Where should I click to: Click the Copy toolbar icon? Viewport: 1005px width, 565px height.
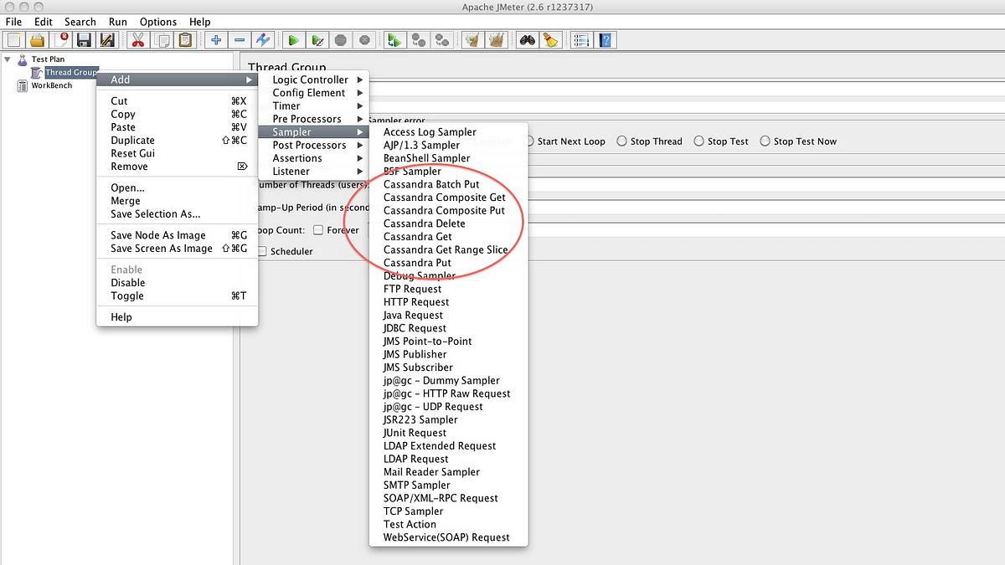click(162, 39)
